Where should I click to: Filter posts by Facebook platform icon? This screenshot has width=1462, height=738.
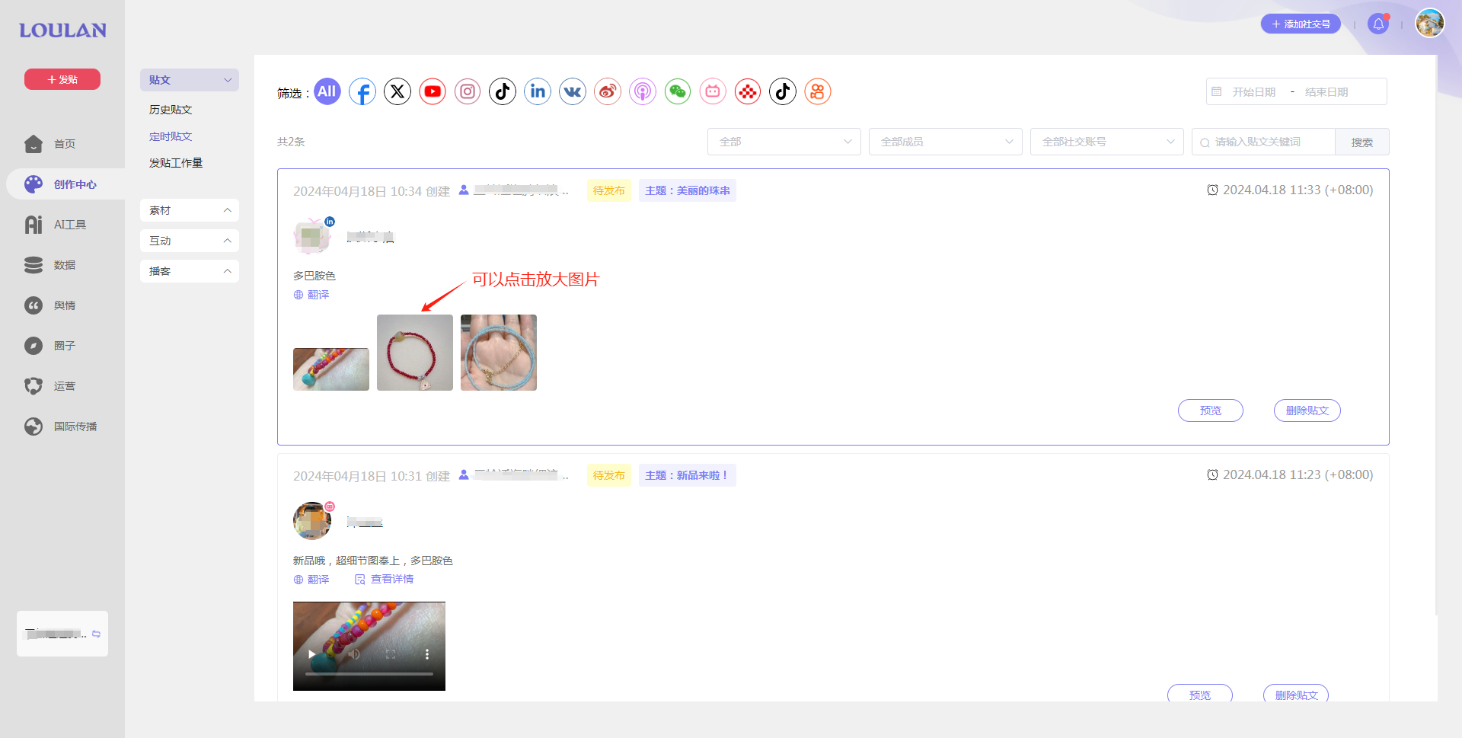click(362, 92)
